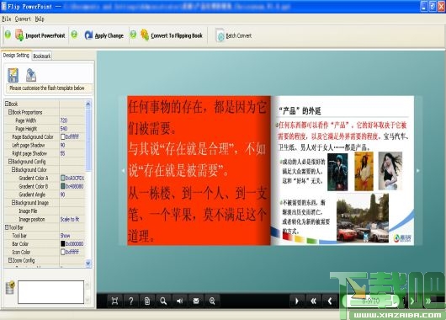Click the left red flipbook page
Image resolution: width=446 pixels, height=320 pixels.
click(x=199, y=171)
